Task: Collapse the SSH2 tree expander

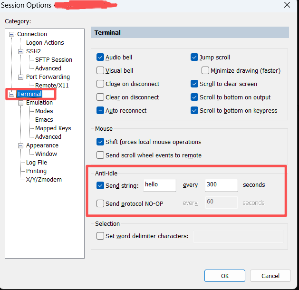Action: 21,51
